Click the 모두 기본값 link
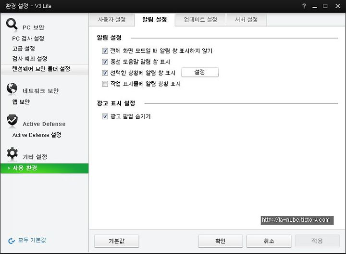The width and height of the screenshot is (346, 254). coord(32,240)
